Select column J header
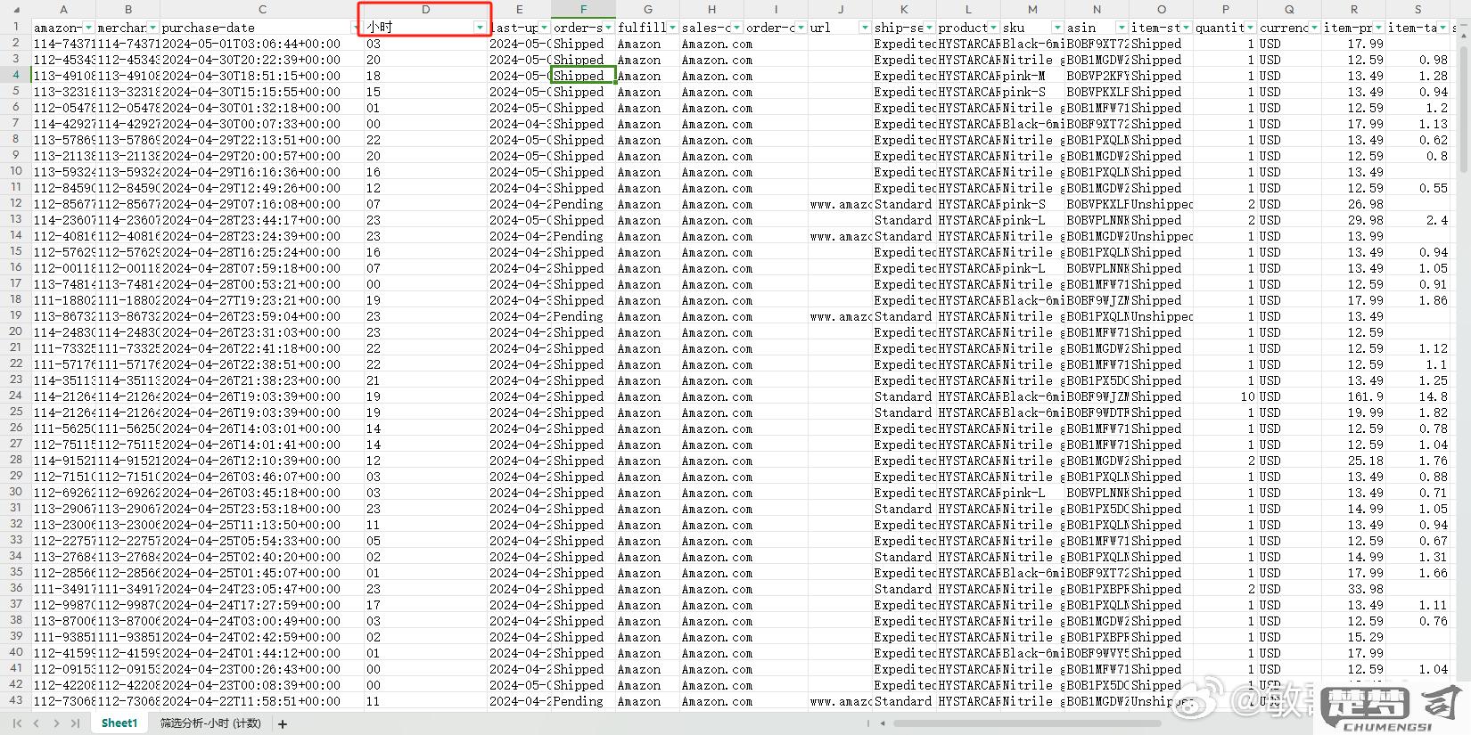 (840, 9)
